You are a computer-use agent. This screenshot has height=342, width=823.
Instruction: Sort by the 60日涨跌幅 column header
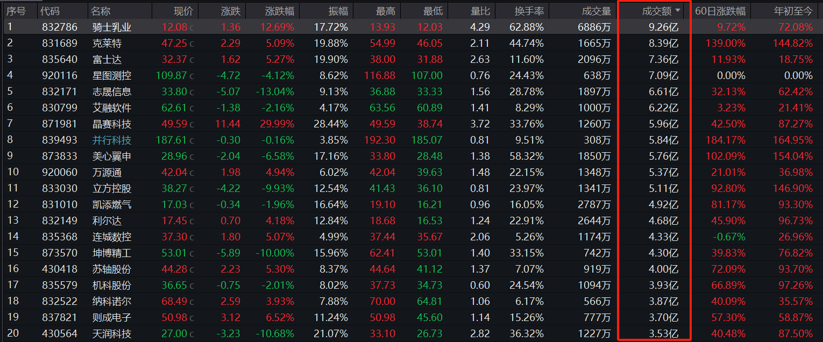click(720, 11)
